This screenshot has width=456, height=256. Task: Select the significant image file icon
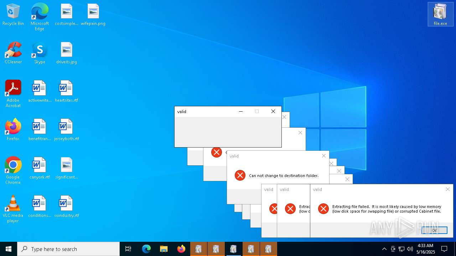[67, 168]
